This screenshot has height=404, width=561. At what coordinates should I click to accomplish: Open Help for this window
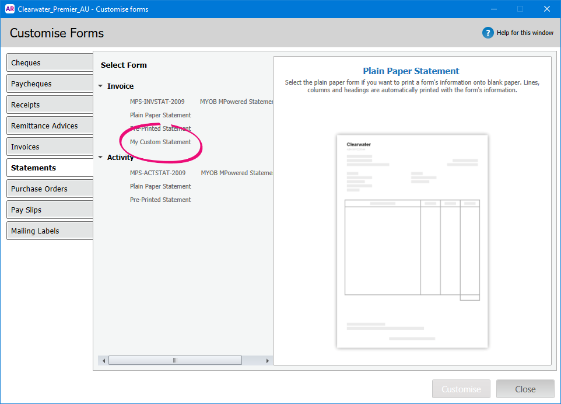click(x=523, y=33)
